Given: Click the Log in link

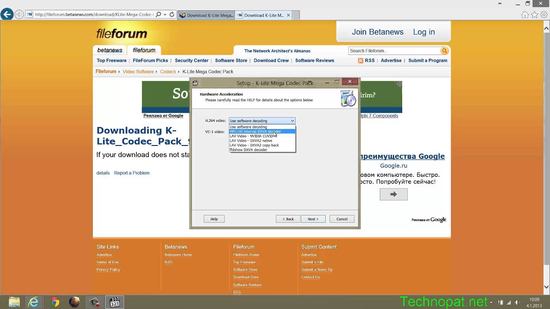Looking at the screenshot, I should point(424,32).
